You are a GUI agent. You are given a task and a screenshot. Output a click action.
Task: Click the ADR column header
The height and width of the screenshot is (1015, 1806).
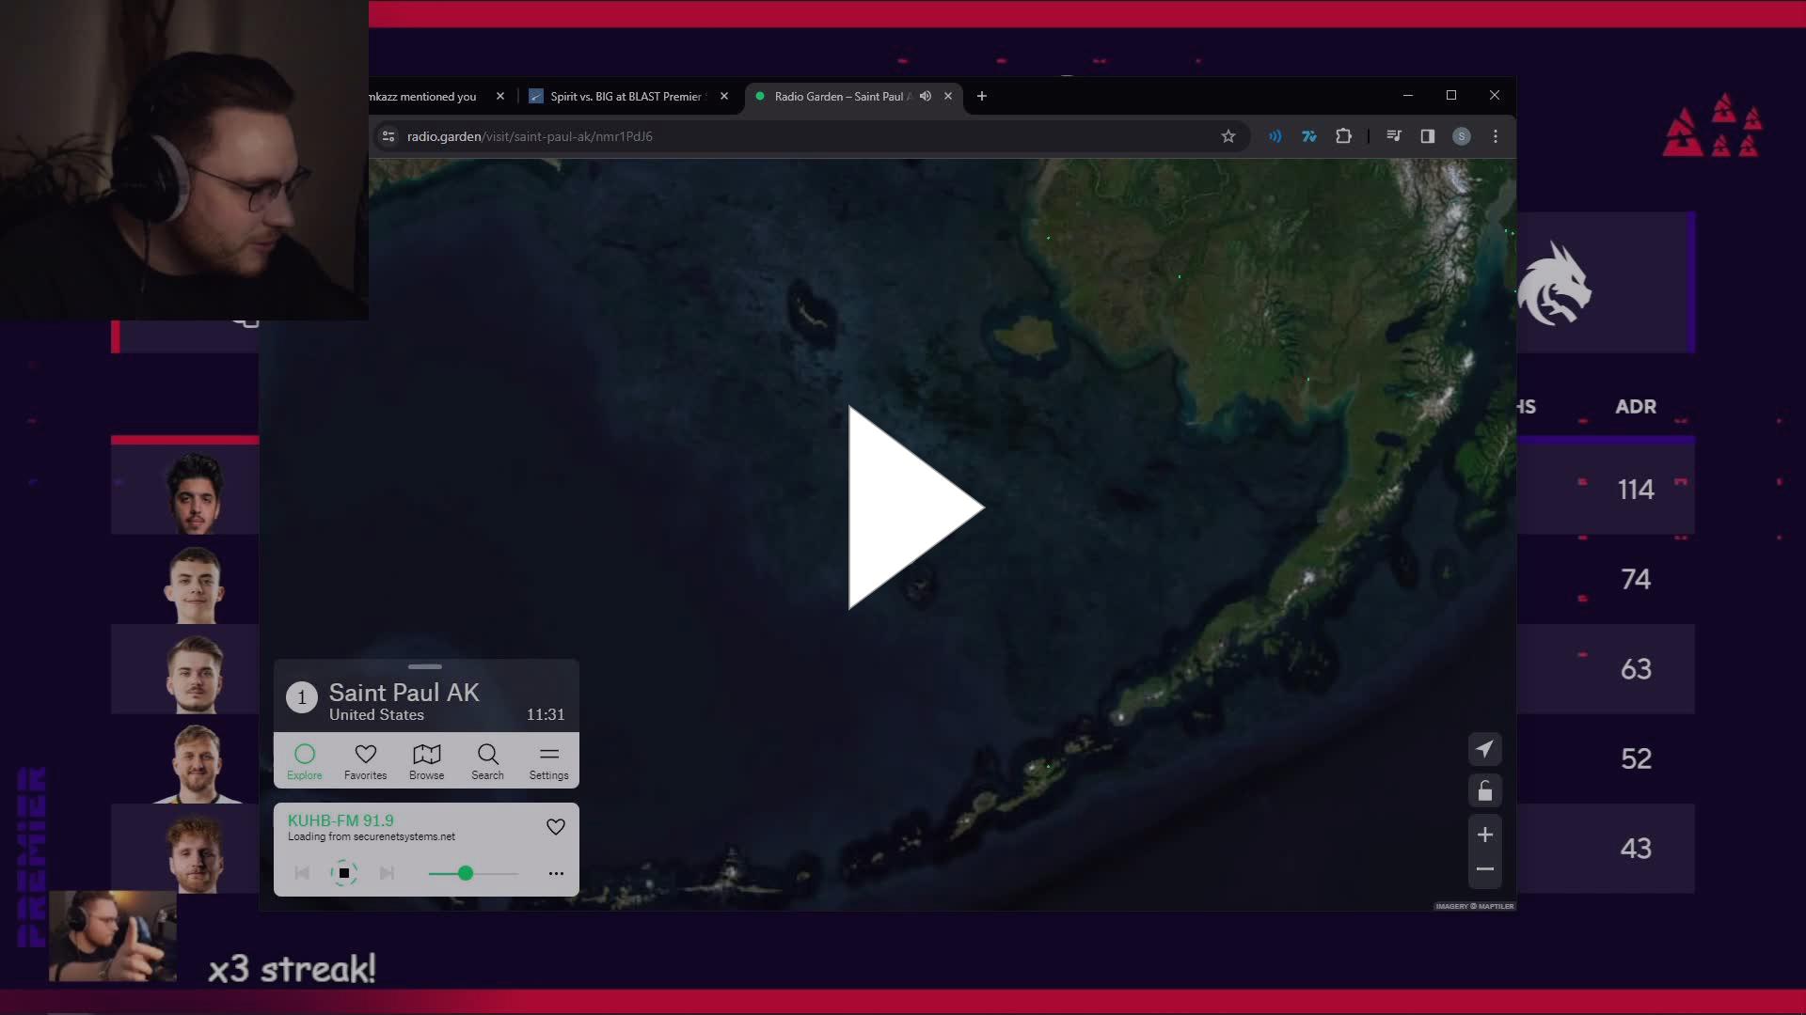1636,406
